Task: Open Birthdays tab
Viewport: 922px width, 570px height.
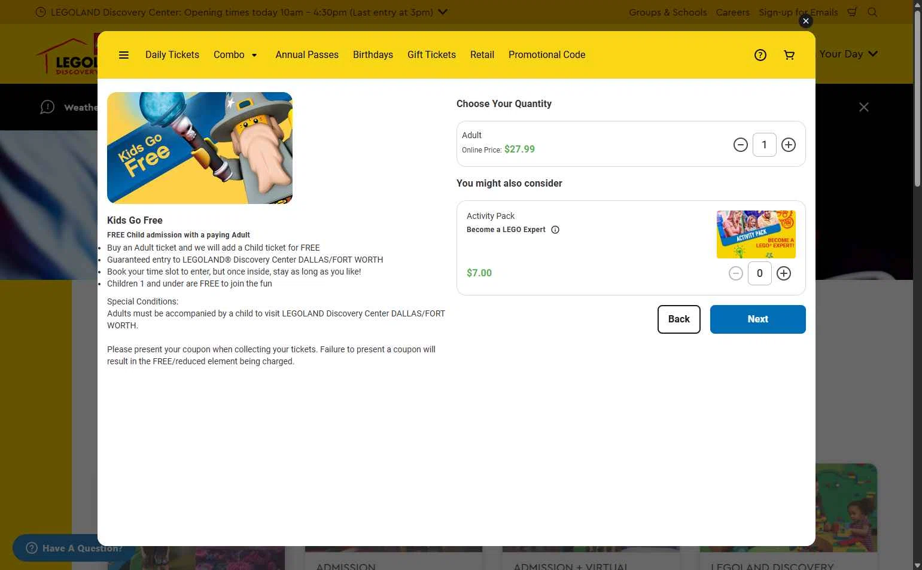Action: (373, 55)
